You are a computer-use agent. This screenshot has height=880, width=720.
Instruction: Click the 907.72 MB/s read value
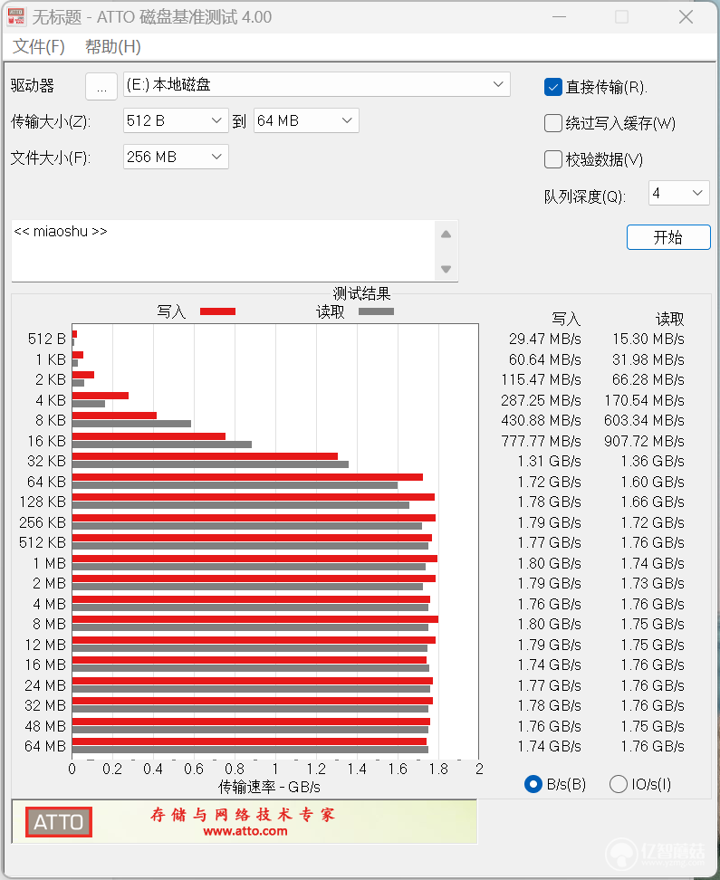(644, 441)
